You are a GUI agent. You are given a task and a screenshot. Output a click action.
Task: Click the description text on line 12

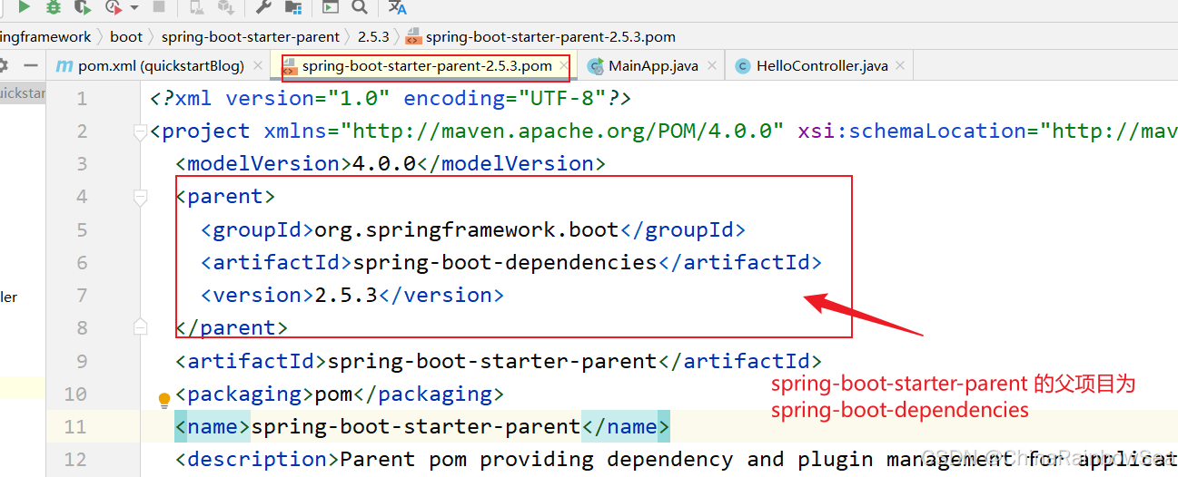(758, 460)
